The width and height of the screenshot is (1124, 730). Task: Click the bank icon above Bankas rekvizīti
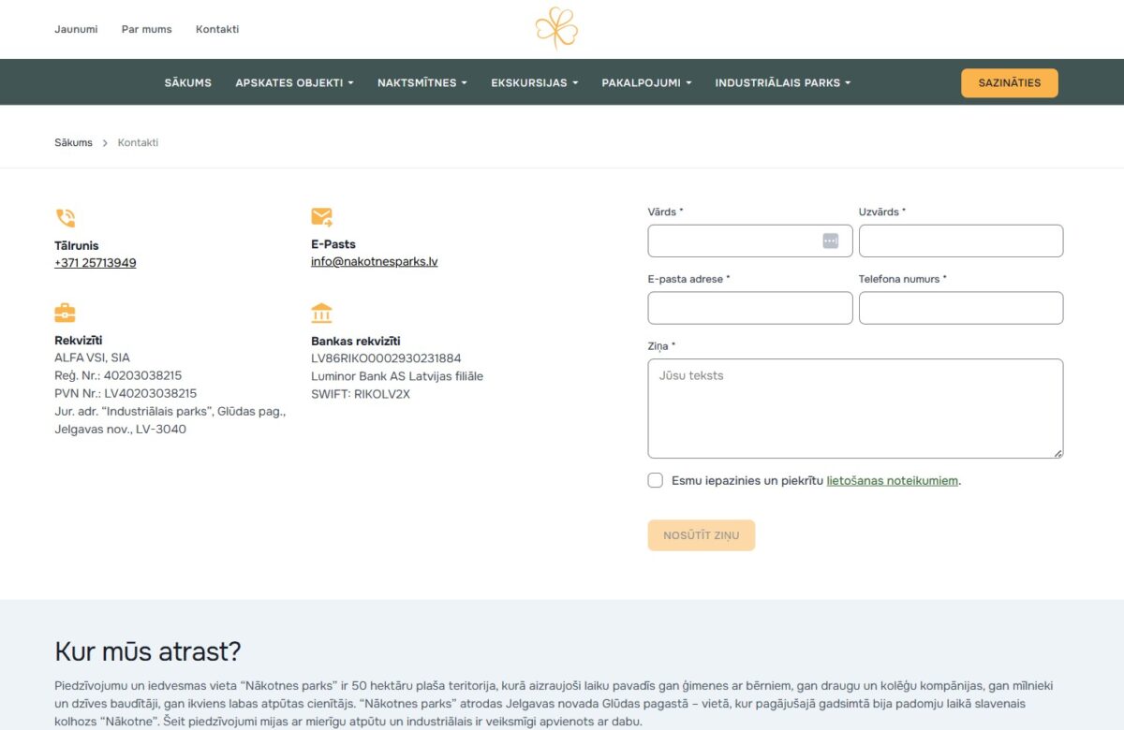coord(322,312)
